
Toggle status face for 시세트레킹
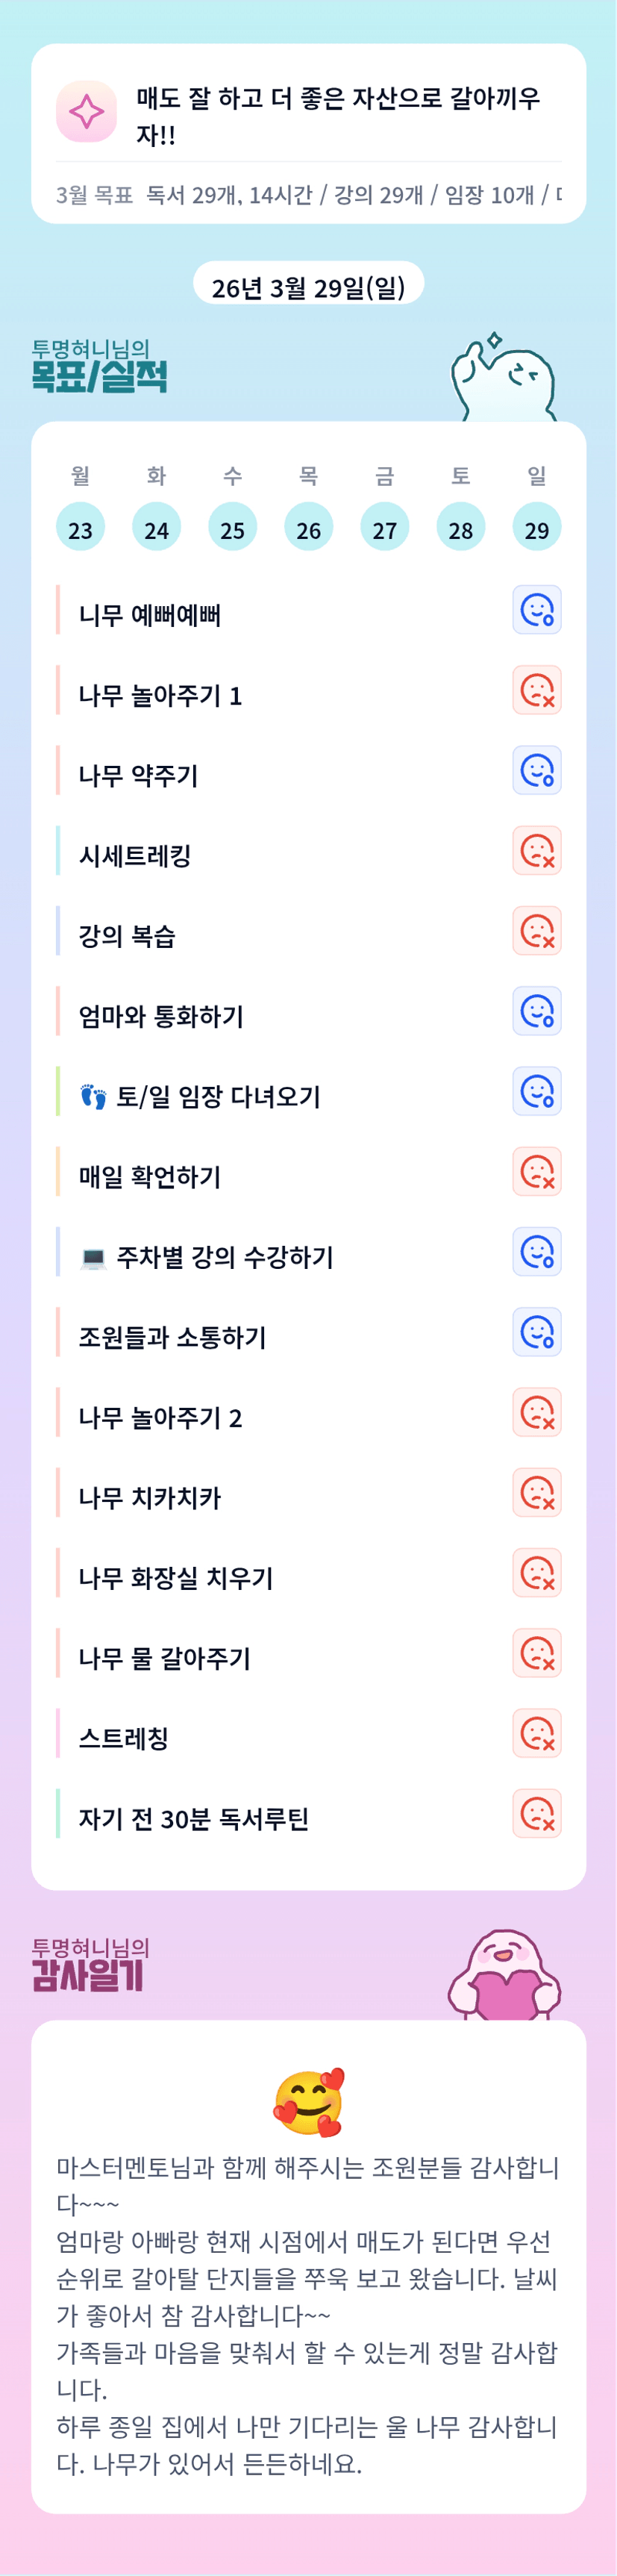[x=536, y=851]
